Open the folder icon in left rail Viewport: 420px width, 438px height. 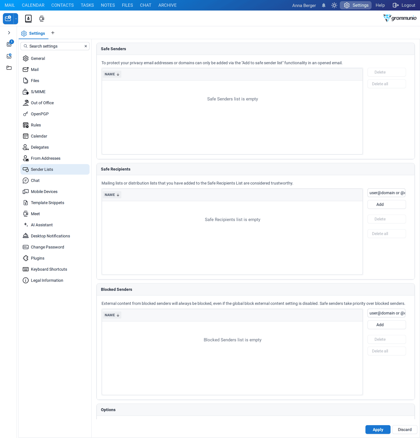coord(9,68)
